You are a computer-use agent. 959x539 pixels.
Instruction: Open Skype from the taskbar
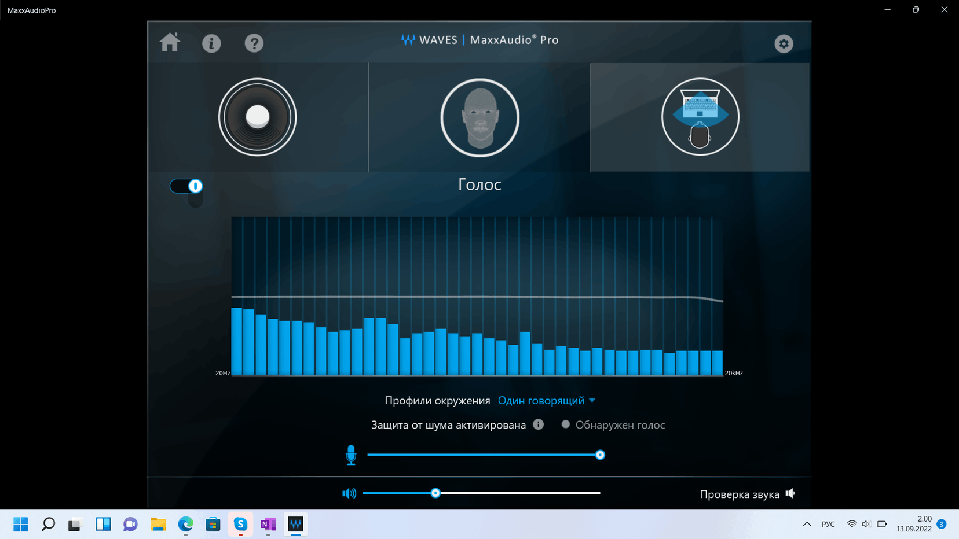pyautogui.click(x=240, y=525)
